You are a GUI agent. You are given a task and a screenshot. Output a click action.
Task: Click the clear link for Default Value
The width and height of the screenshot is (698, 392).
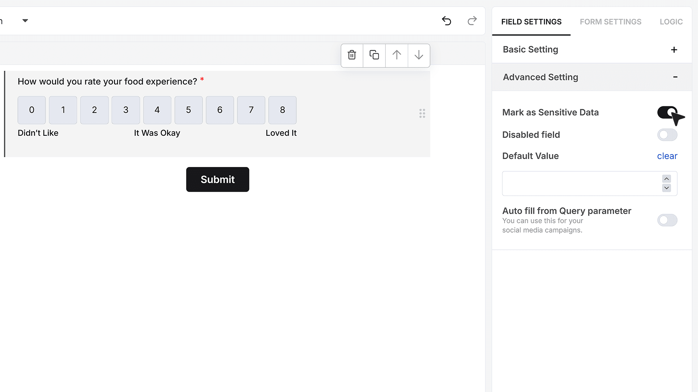point(667,156)
